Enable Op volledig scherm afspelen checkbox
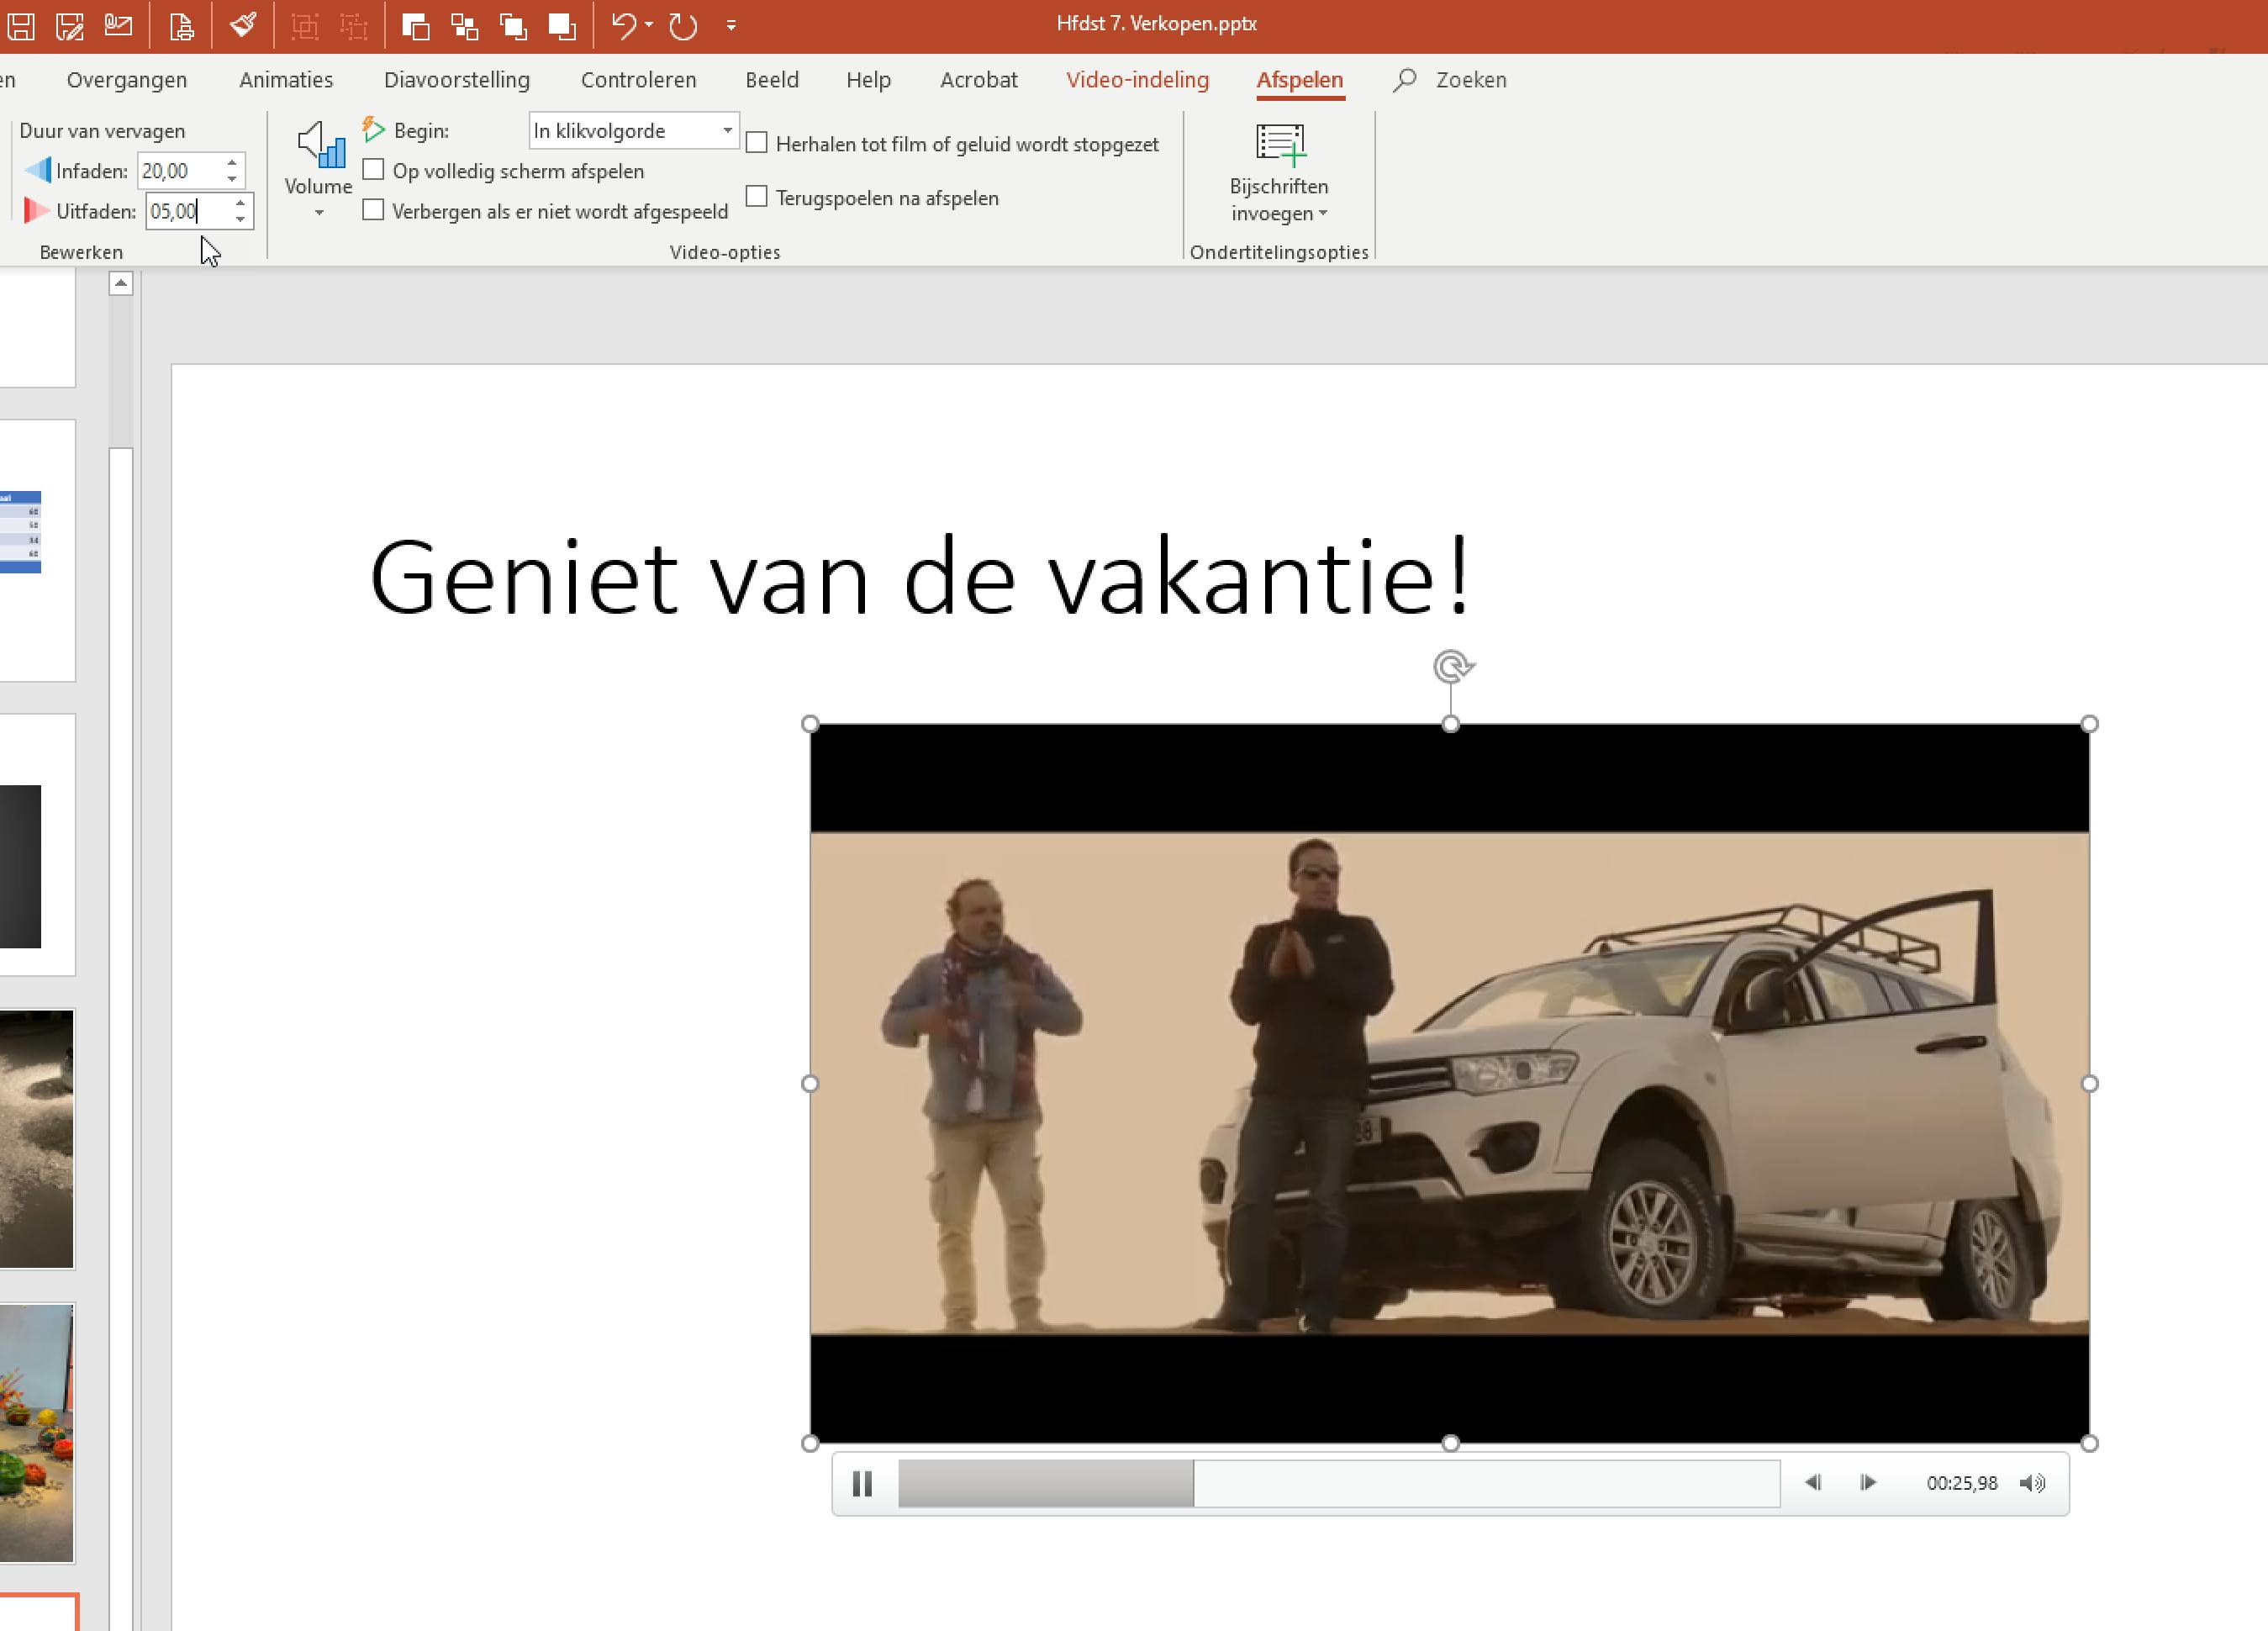Screen dimensions: 2268x1631 pyautogui.click(x=373, y=170)
